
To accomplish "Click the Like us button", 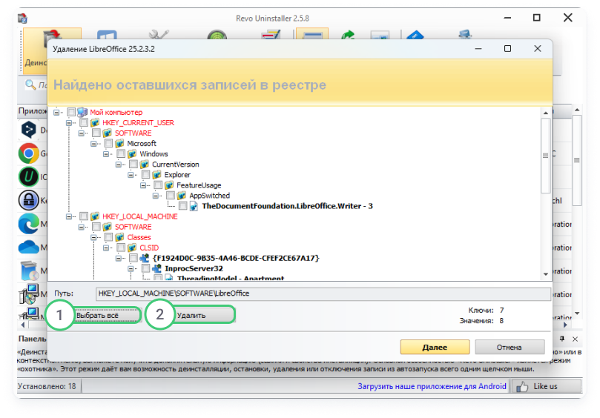I will [x=547, y=386].
